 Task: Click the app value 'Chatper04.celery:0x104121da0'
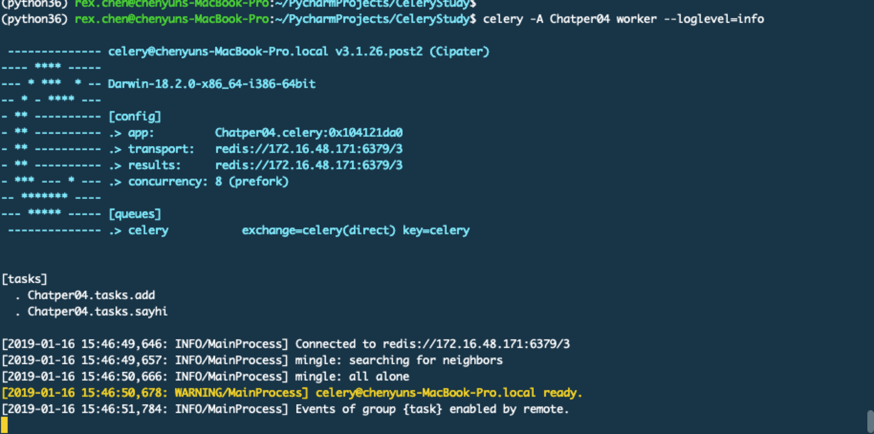pyautogui.click(x=309, y=133)
